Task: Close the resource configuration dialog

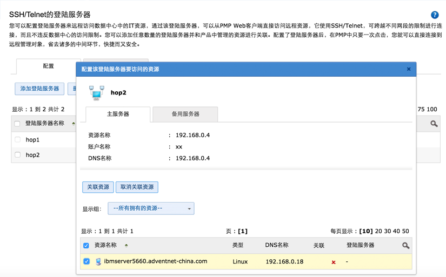Action: point(409,69)
